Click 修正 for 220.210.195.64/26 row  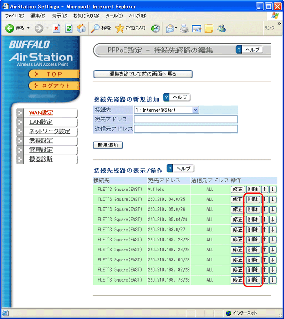point(238,219)
